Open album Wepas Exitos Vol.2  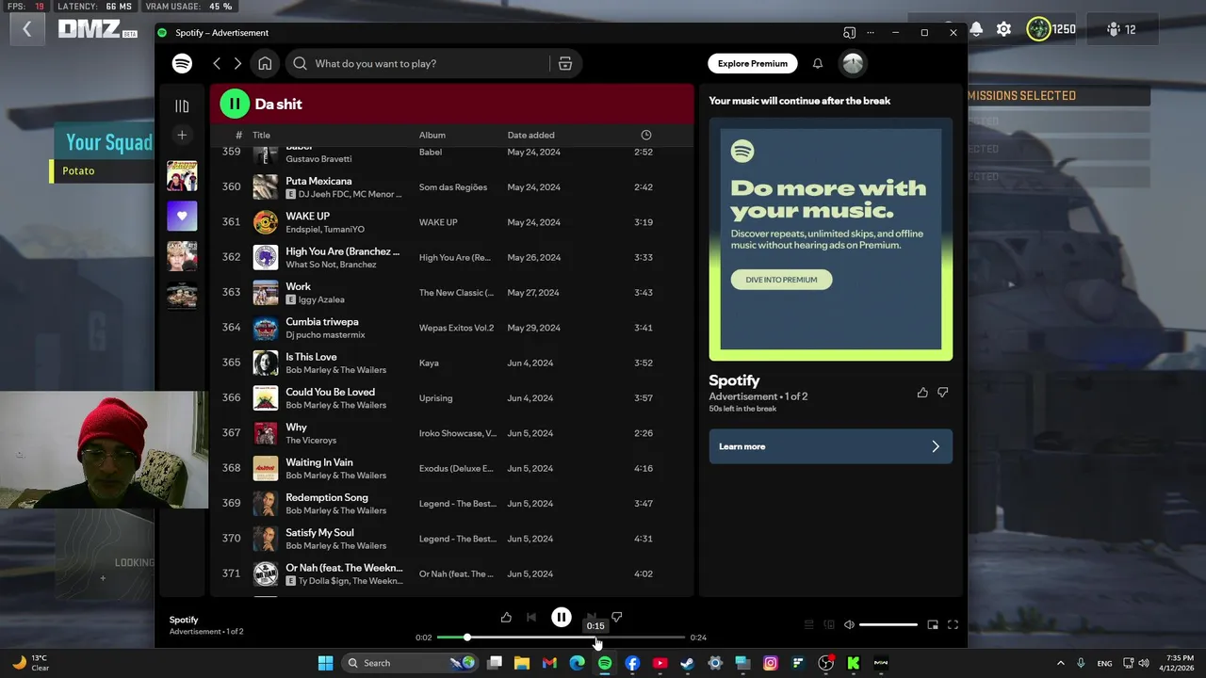pyautogui.click(x=456, y=328)
